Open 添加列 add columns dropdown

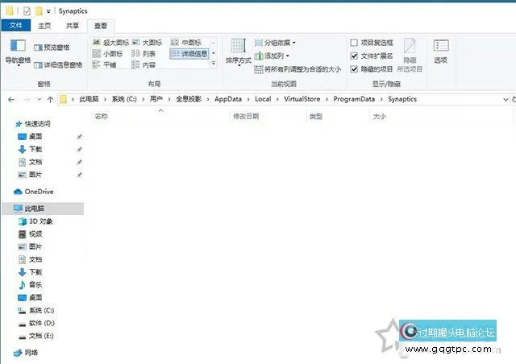272,56
